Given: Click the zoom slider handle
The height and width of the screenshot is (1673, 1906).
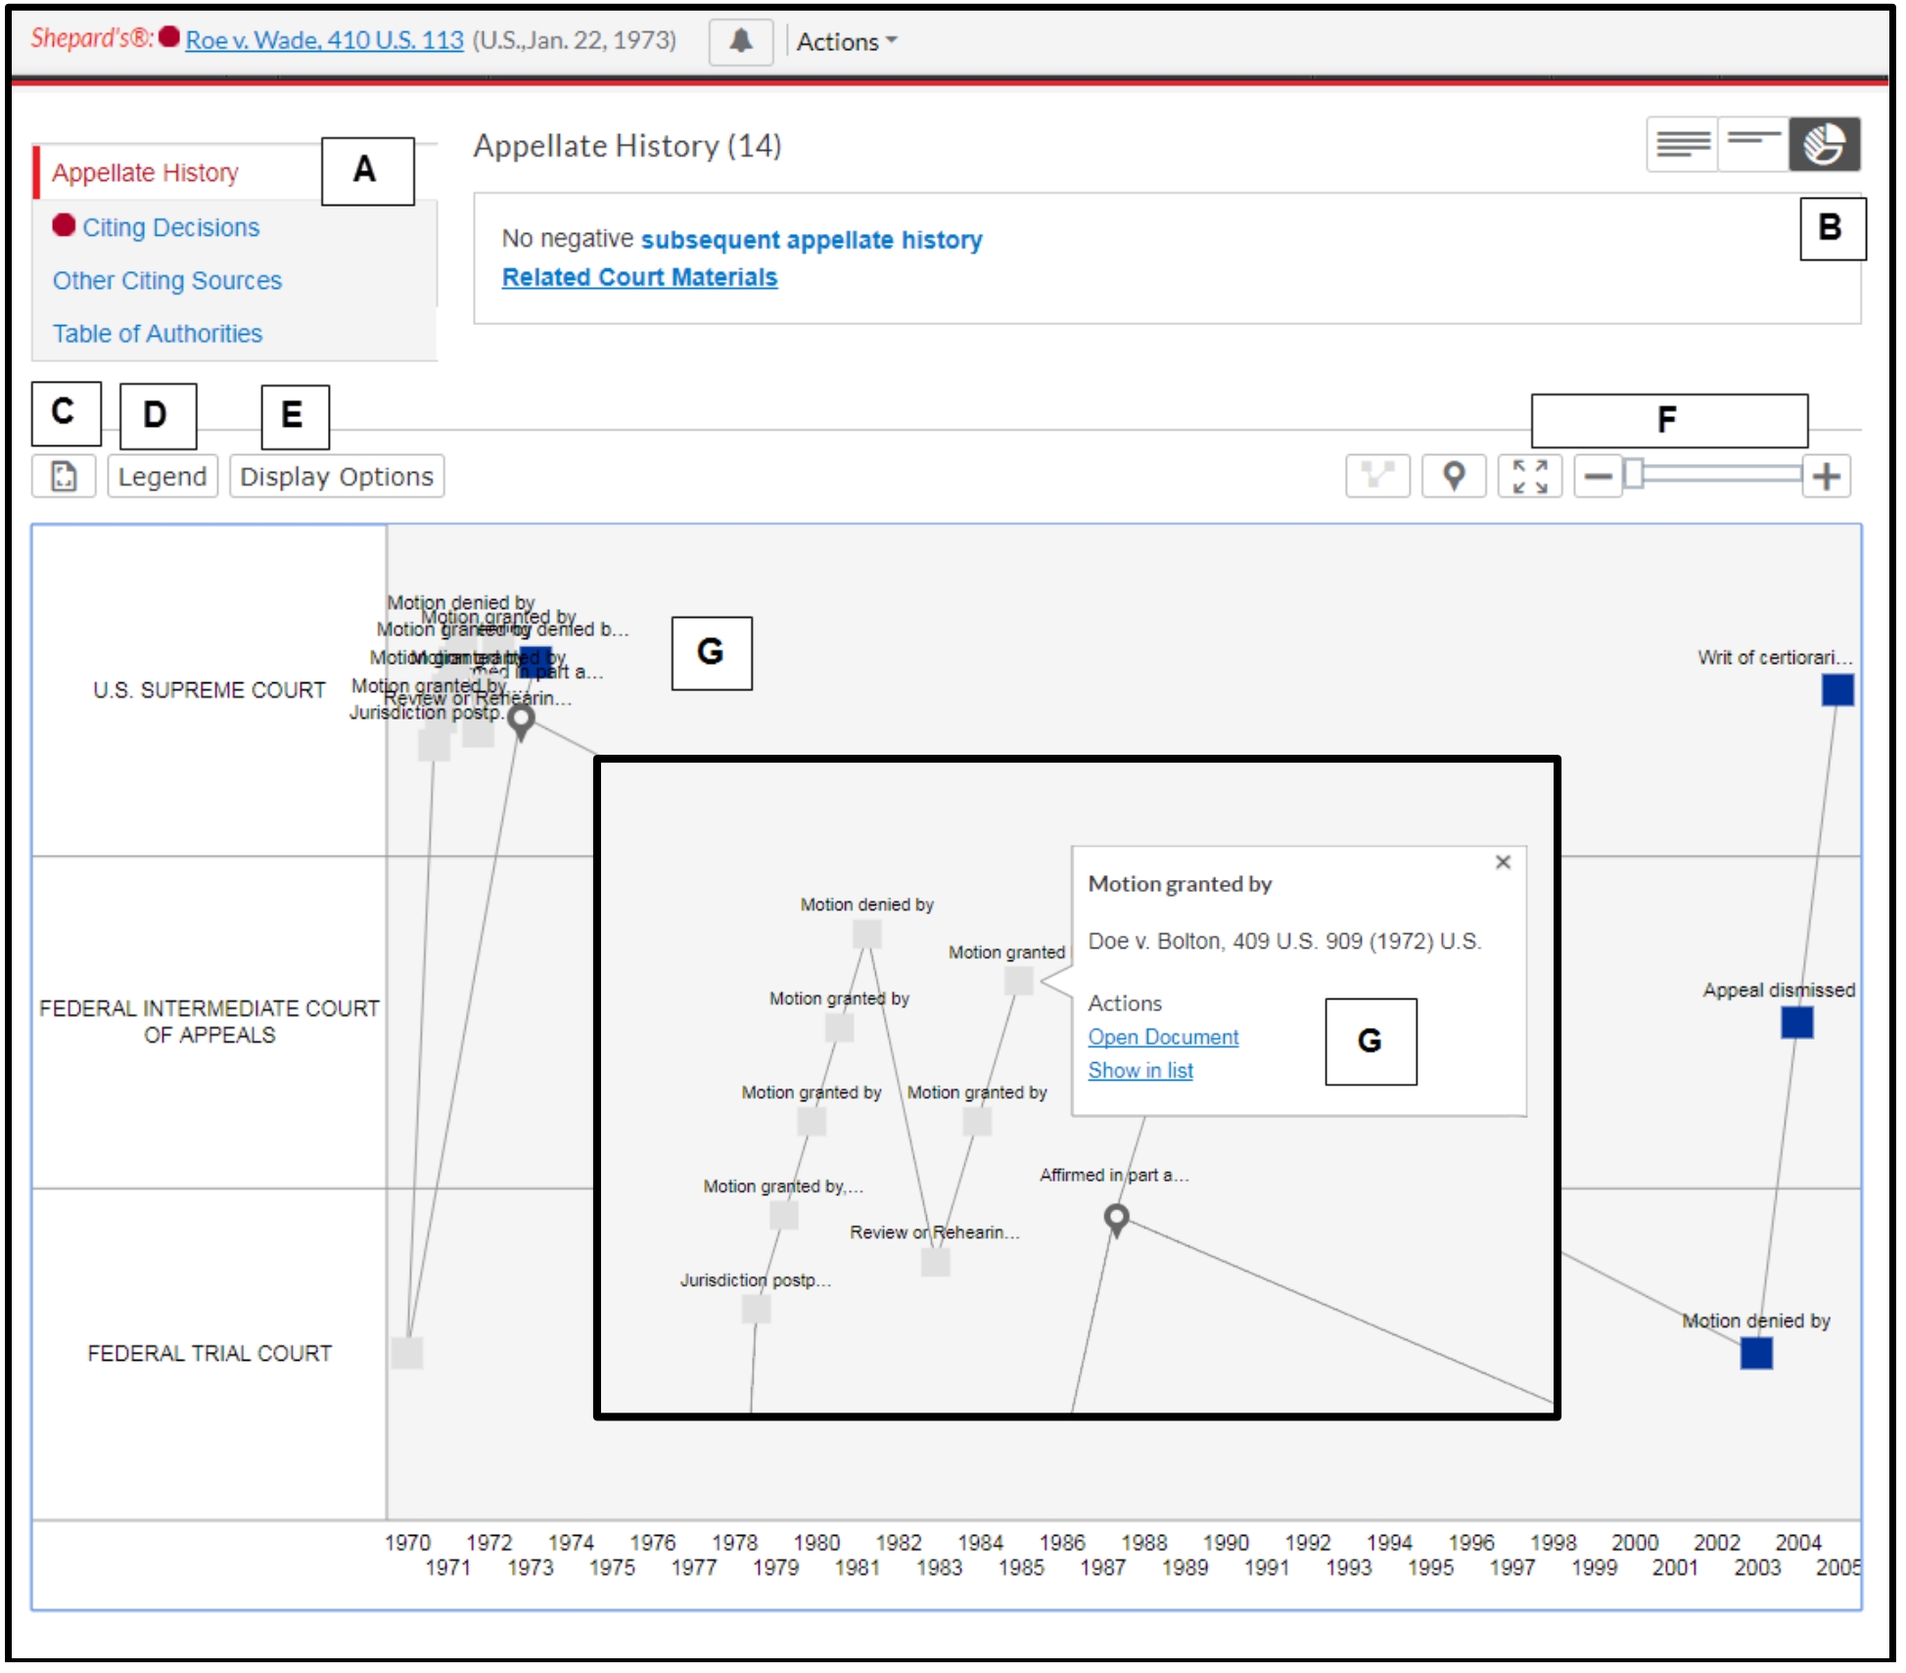Looking at the screenshot, I should pos(1633,475).
